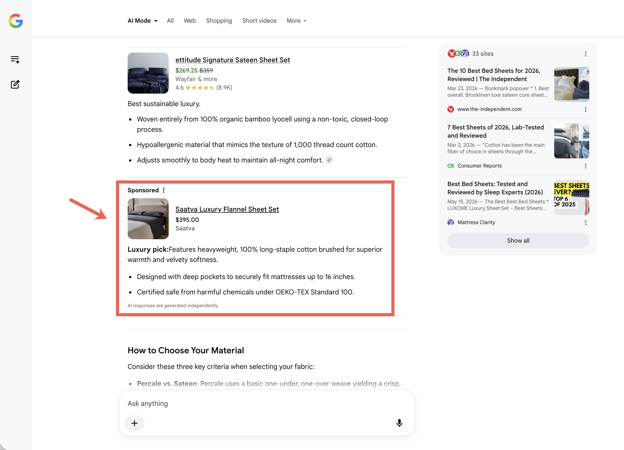Open three-dot menu for Consumer Reports result
Viewport: 624px width, 450px height.
coord(586,166)
